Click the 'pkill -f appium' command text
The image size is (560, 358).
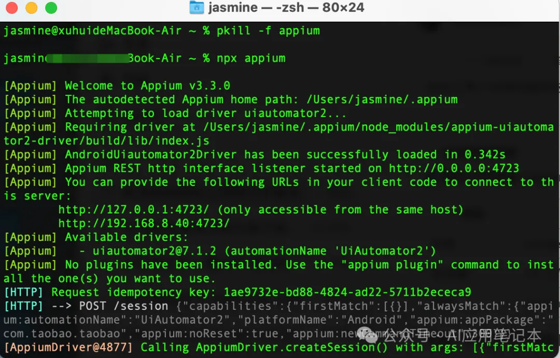(268, 31)
